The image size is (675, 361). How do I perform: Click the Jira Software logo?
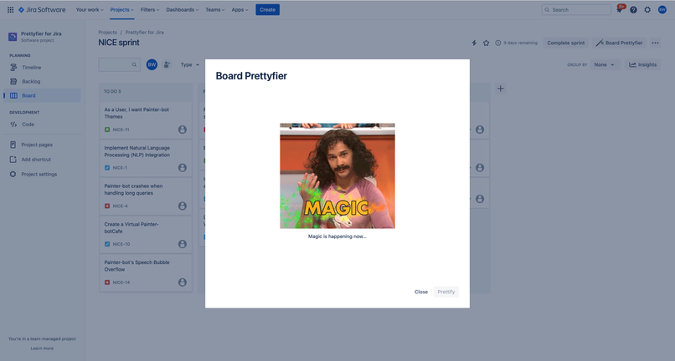pyautogui.click(x=42, y=9)
